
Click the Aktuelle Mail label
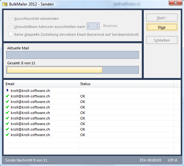coord(18,48)
